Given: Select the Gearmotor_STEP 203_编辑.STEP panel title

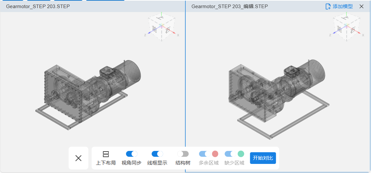Looking at the screenshot, I should [229, 6].
